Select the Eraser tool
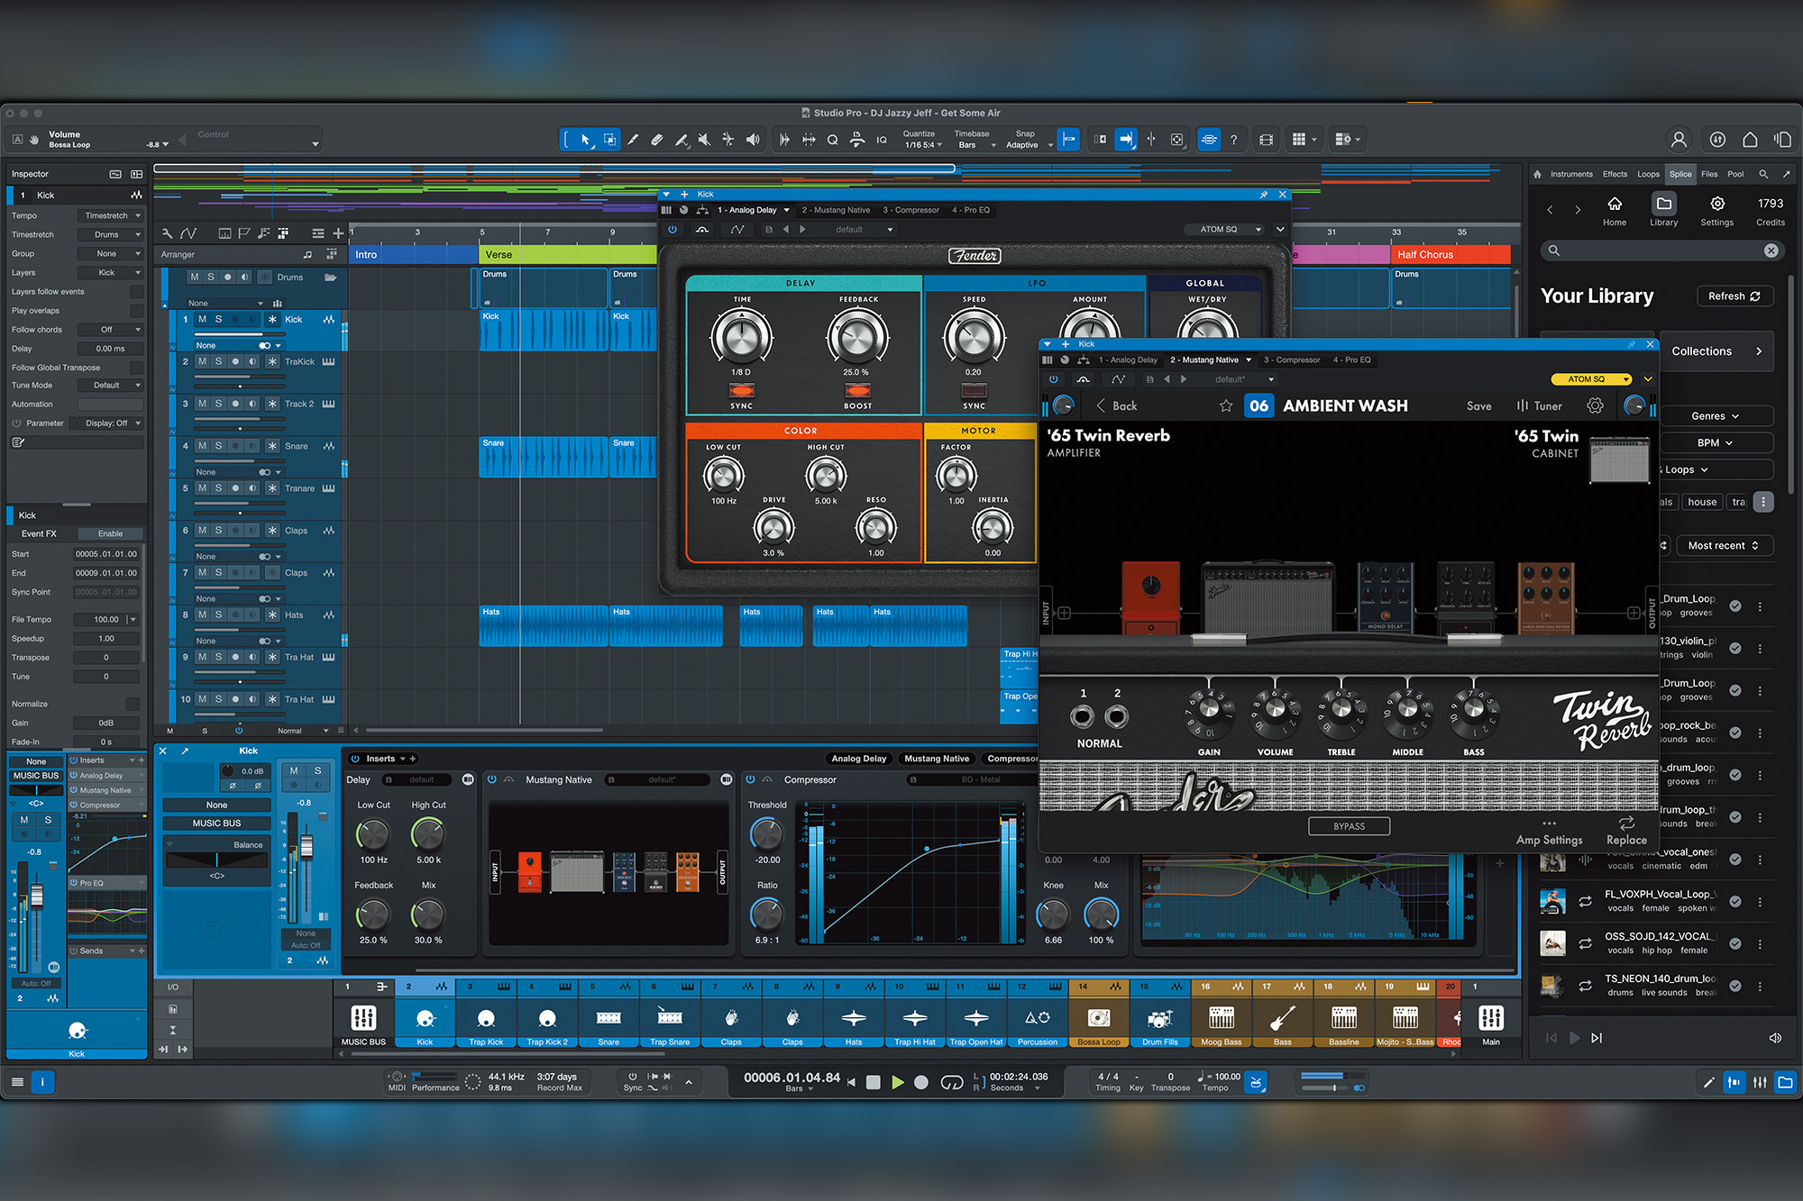Image resolution: width=1803 pixels, height=1201 pixels. tap(657, 140)
